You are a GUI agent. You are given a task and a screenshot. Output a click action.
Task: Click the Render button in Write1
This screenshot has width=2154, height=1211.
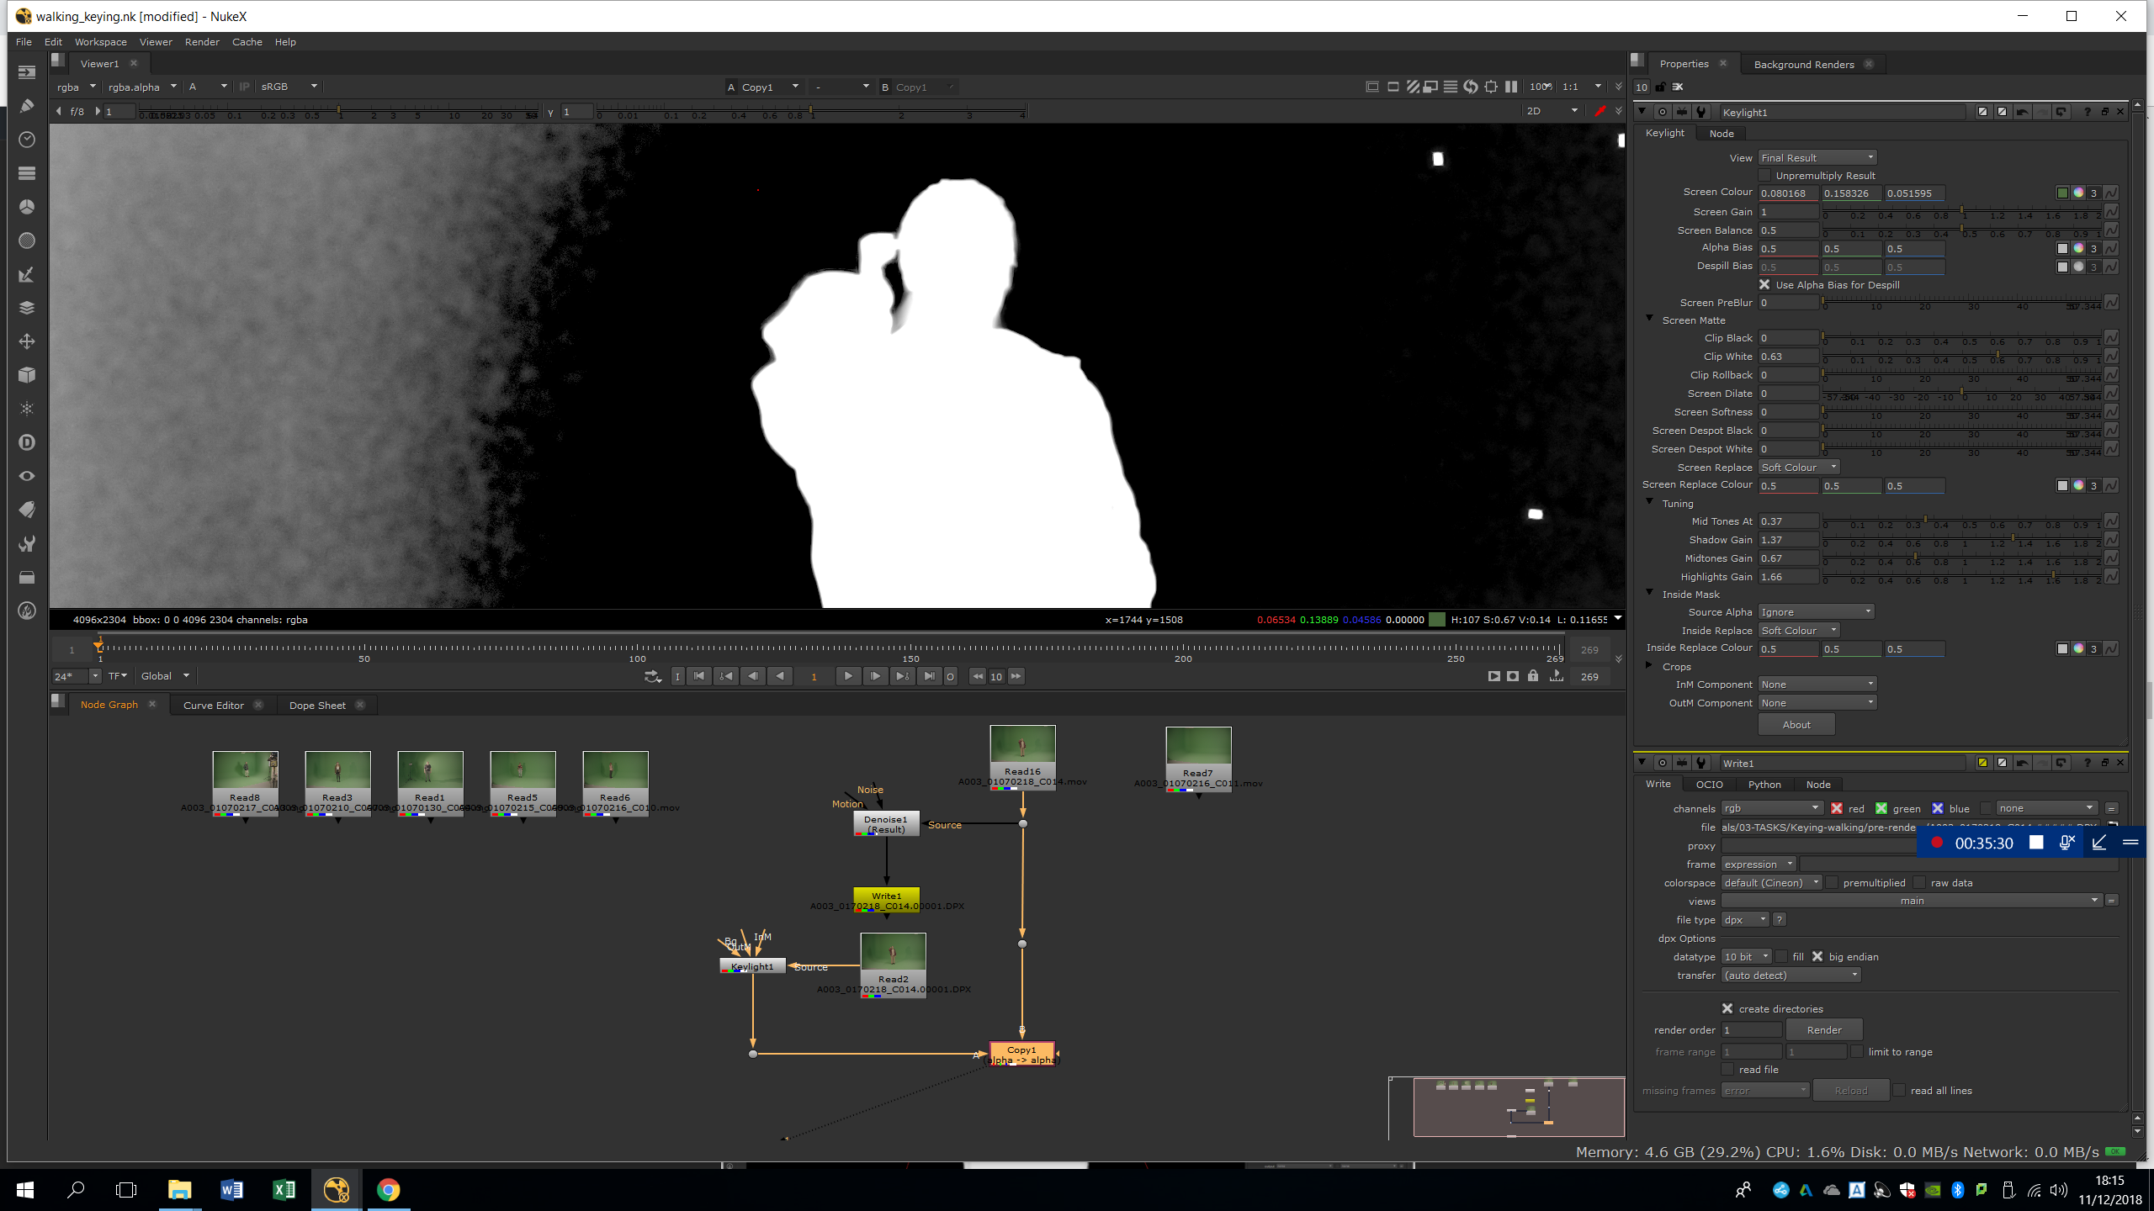tap(1824, 1030)
